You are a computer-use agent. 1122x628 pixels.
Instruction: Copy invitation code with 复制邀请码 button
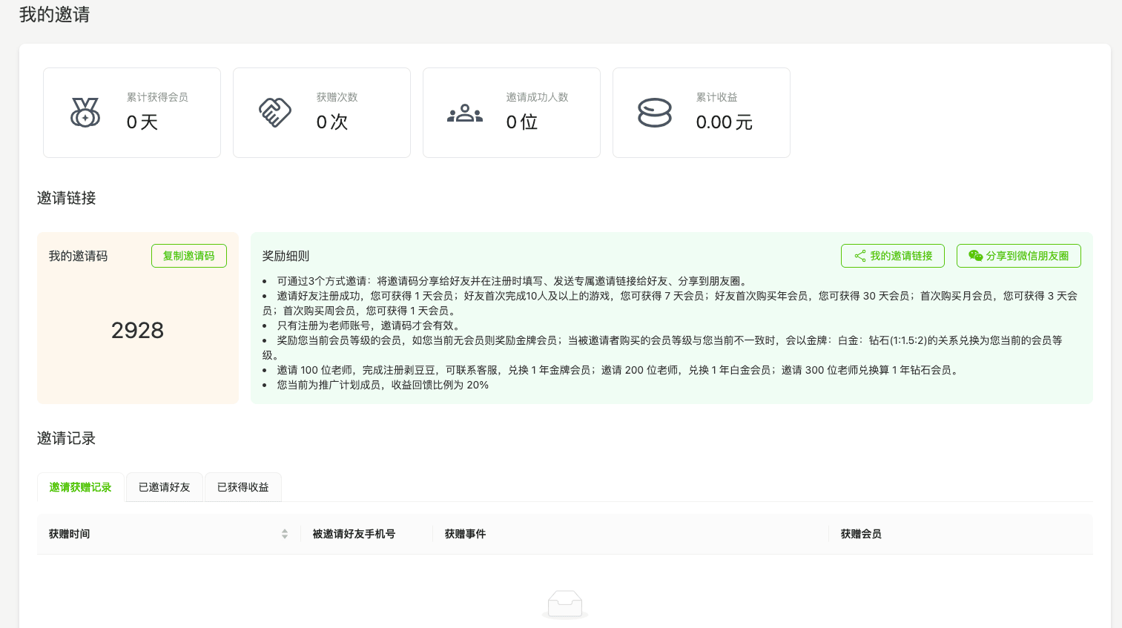(189, 256)
